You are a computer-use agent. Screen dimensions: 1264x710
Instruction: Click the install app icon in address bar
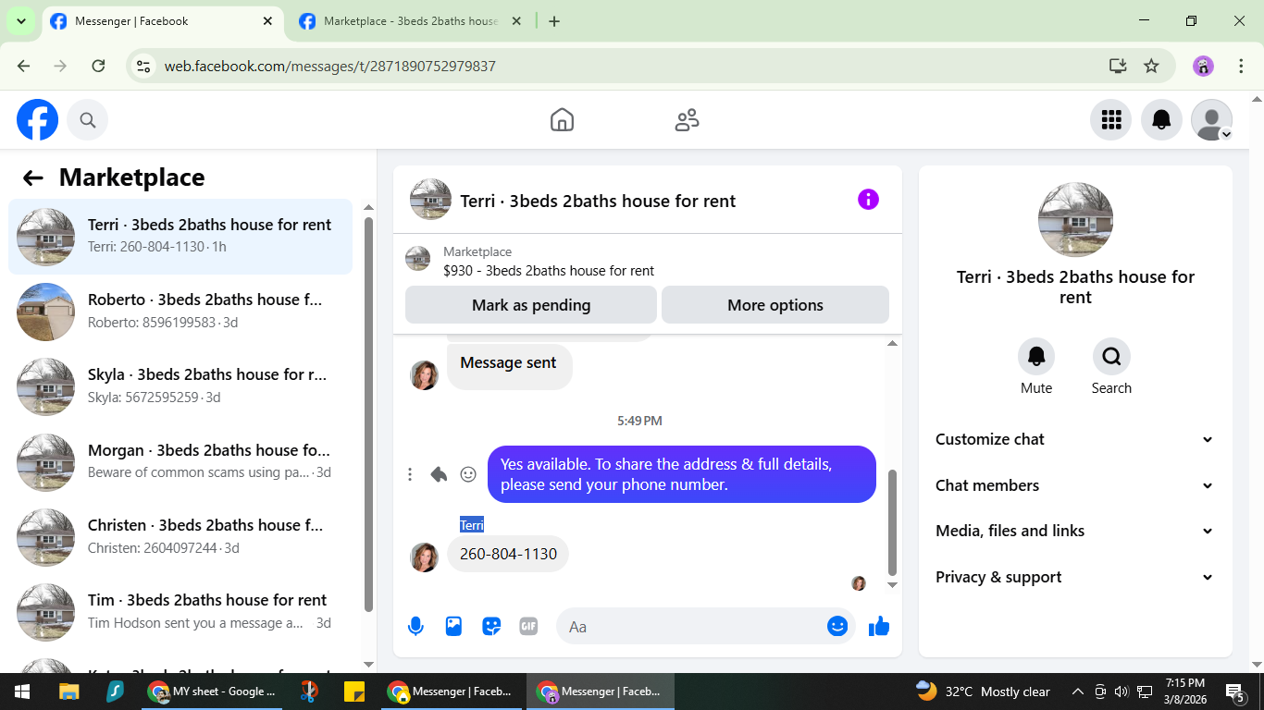[x=1118, y=66]
